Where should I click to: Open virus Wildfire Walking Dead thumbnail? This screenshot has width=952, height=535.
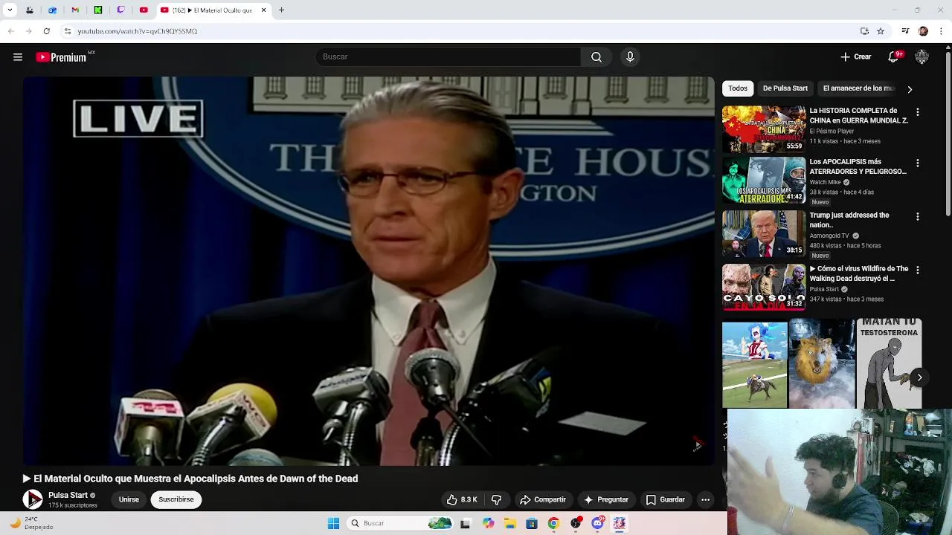pyautogui.click(x=764, y=287)
